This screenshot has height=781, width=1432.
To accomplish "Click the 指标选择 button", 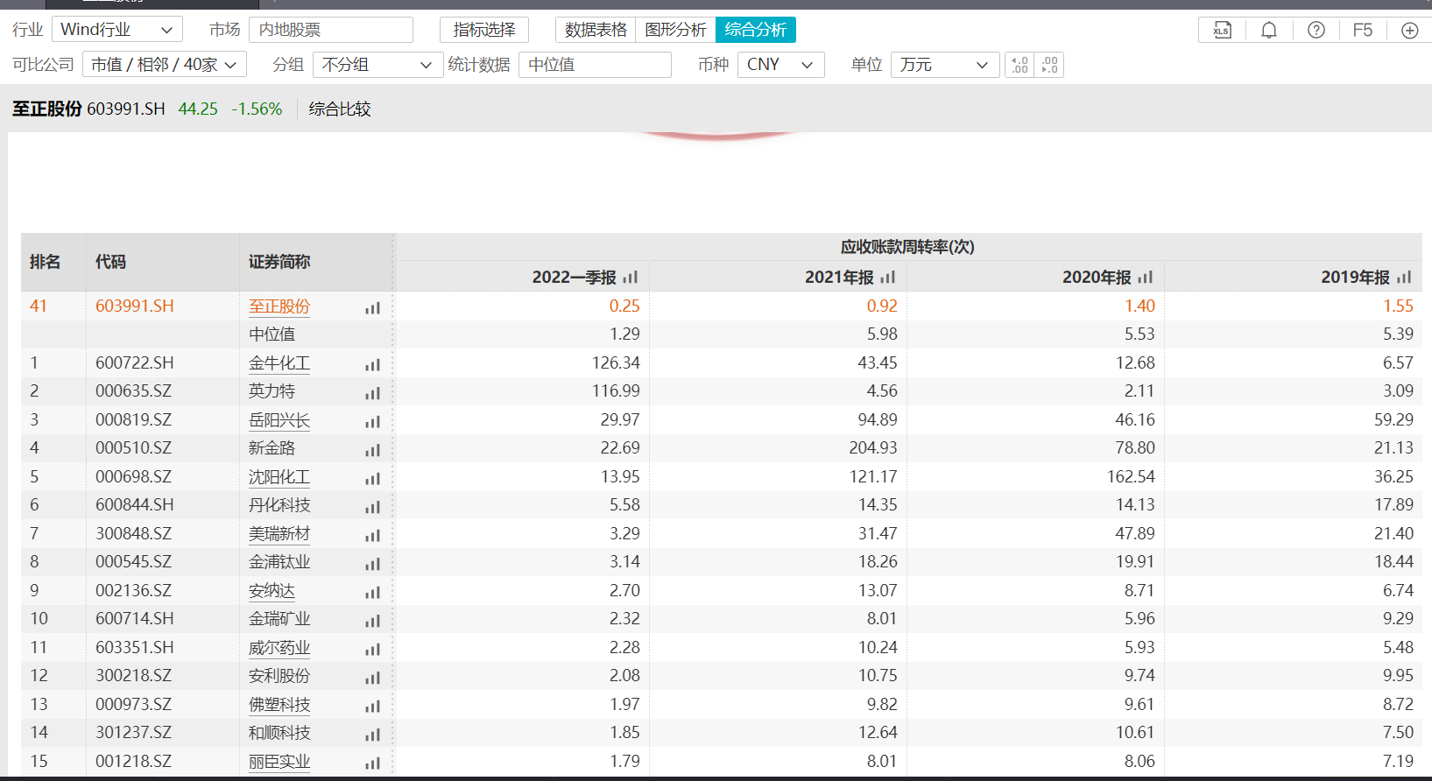I will point(483,30).
